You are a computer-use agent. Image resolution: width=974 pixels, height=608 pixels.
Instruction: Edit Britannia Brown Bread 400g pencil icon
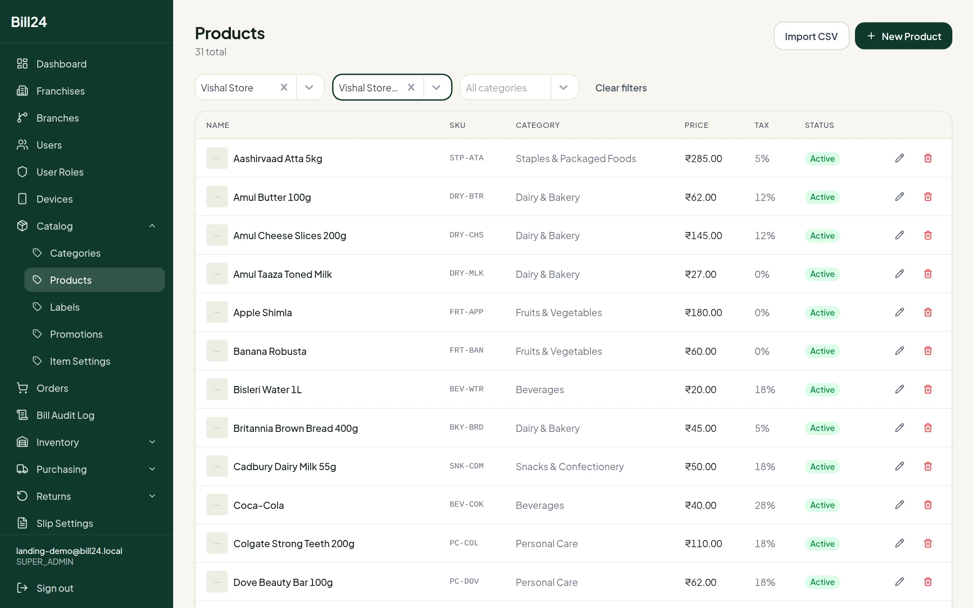pos(900,428)
